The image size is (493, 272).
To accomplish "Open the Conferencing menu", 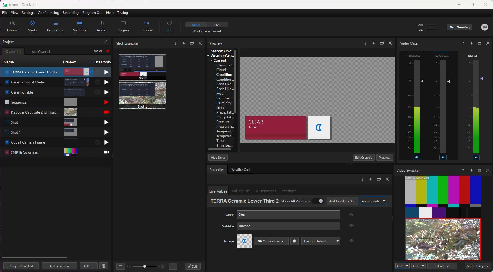I will point(49,13).
